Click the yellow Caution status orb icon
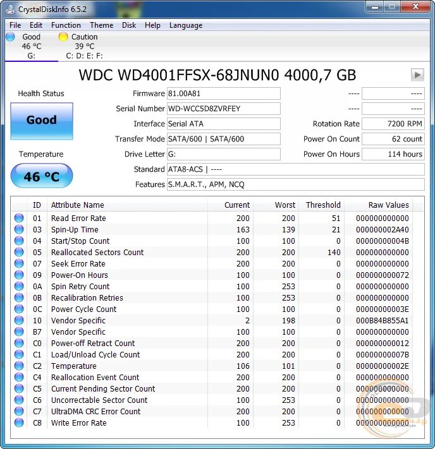Viewport: 435px width, 449px height. pos(63,37)
